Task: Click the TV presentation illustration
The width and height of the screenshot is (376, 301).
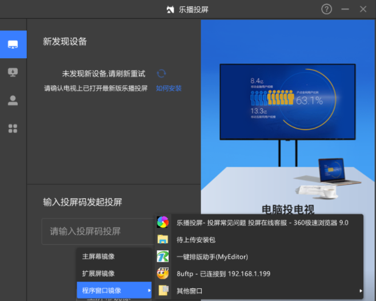Action: (287, 102)
